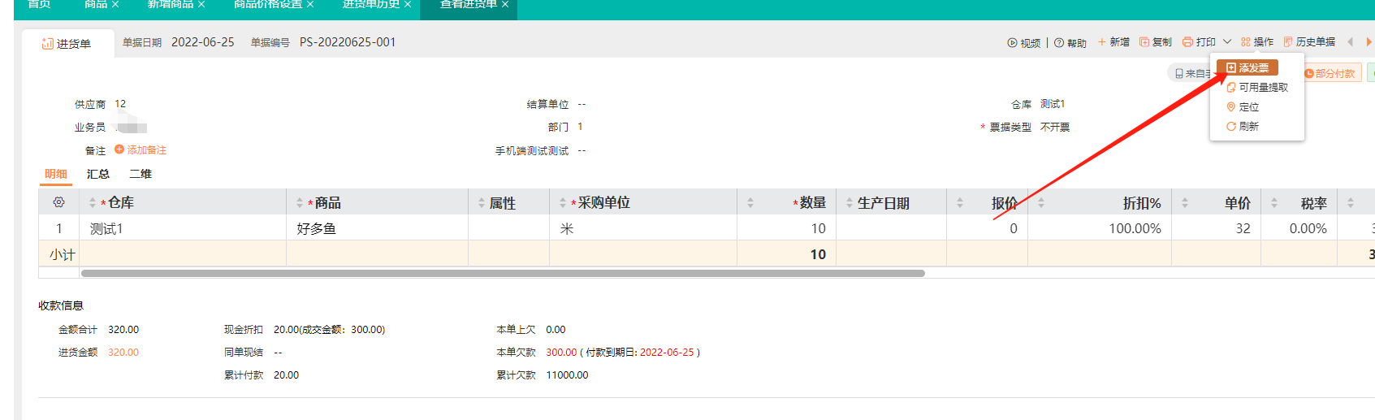Expand the print options dropdown arrow
The image size is (1375, 420).
coord(1227,42)
